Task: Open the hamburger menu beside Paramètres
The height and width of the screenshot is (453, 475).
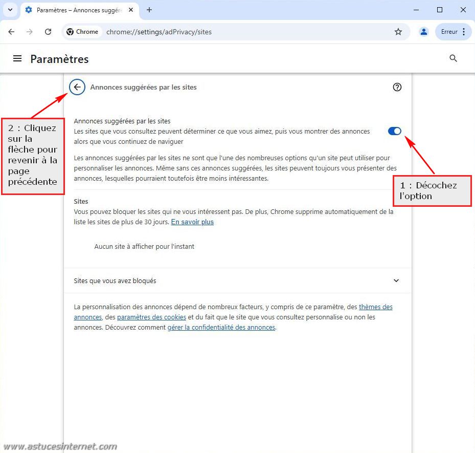Action: click(17, 58)
